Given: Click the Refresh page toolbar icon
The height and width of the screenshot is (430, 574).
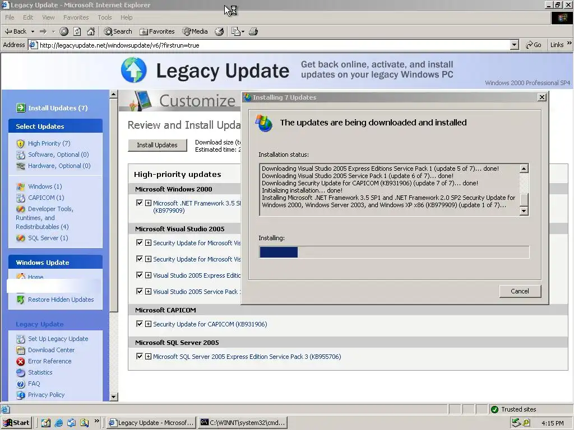Looking at the screenshot, I should point(77,31).
